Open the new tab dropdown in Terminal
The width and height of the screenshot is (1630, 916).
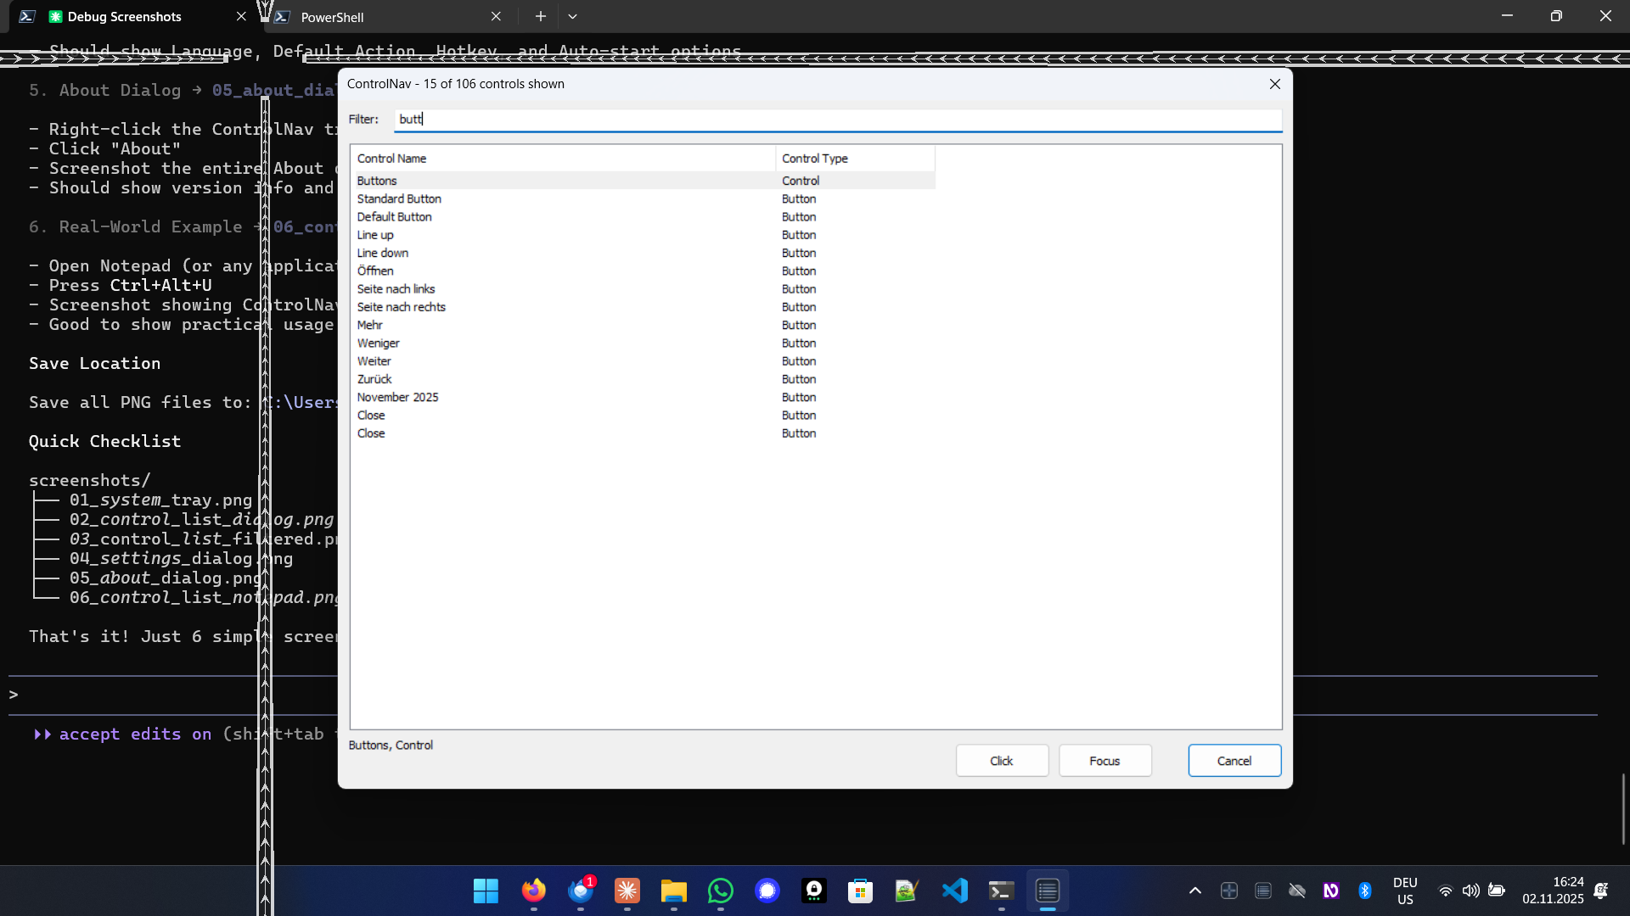pos(573,16)
